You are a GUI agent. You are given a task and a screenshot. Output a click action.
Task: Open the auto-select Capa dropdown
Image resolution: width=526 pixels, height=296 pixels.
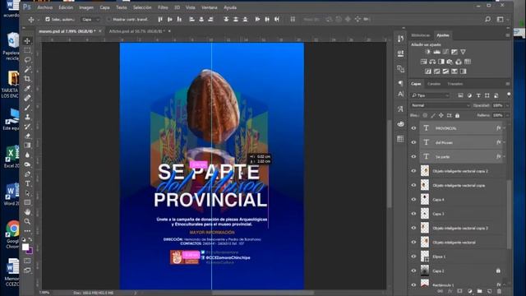tap(90, 20)
